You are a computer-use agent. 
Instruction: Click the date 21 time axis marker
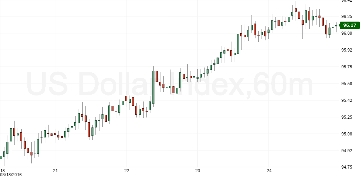[55, 171]
